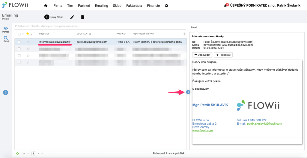Go to previous page of list
This screenshot has width=307, height=158.
[x=28, y=153]
